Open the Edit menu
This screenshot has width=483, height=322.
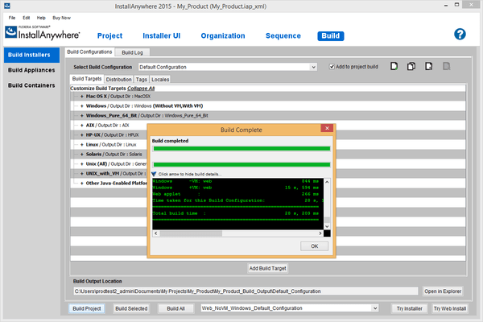[27, 18]
